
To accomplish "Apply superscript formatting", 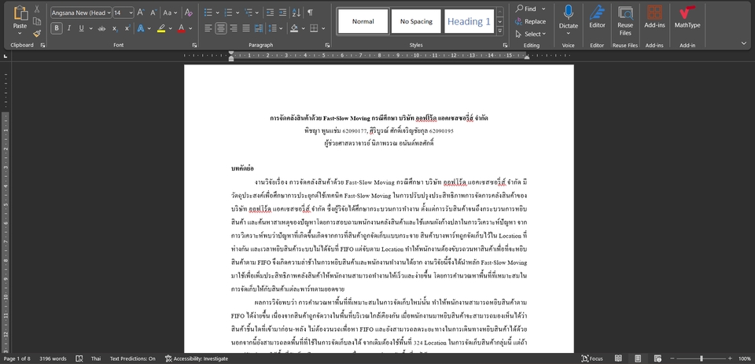I will 127,29.
